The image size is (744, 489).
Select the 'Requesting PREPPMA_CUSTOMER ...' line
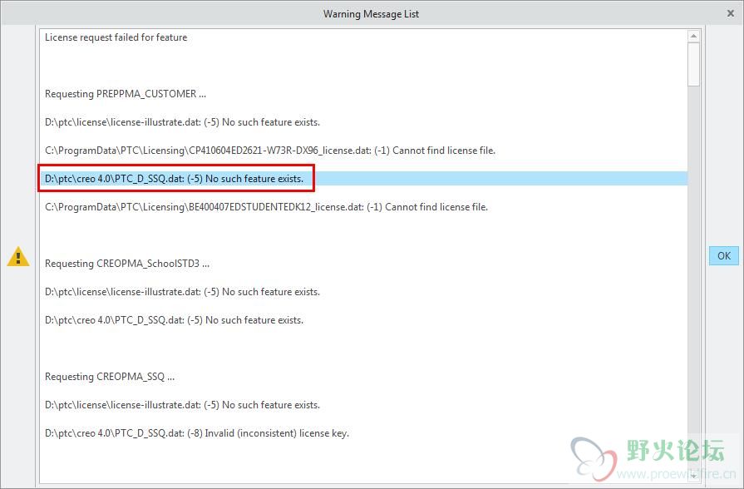point(126,93)
